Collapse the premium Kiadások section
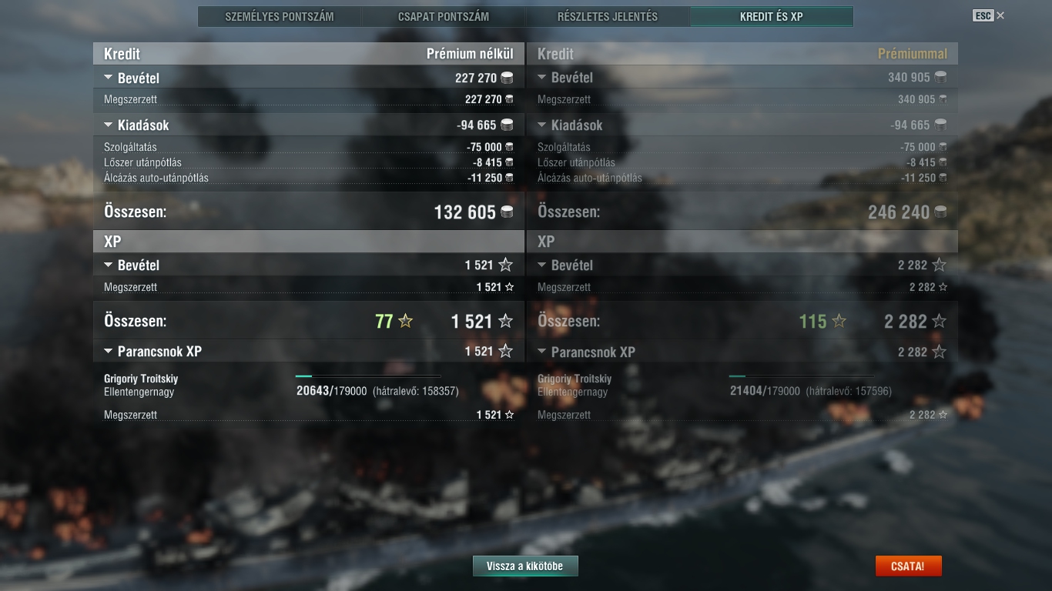This screenshot has height=591, width=1052. click(541, 125)
